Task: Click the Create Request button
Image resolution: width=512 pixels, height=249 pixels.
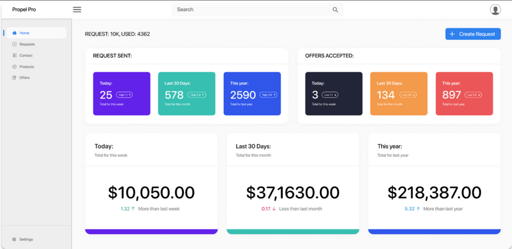Action: [x=473, y=34]
